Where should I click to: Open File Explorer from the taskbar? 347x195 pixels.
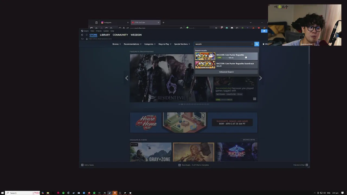click(48, 193)
